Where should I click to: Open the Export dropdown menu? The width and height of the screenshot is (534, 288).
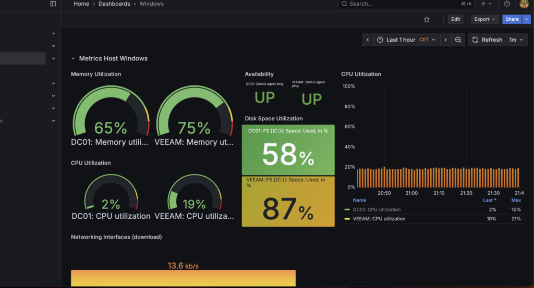click(484, 19)
